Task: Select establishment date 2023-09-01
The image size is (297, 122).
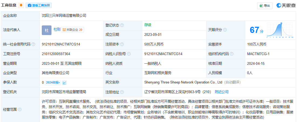Action: click(153, 35)
